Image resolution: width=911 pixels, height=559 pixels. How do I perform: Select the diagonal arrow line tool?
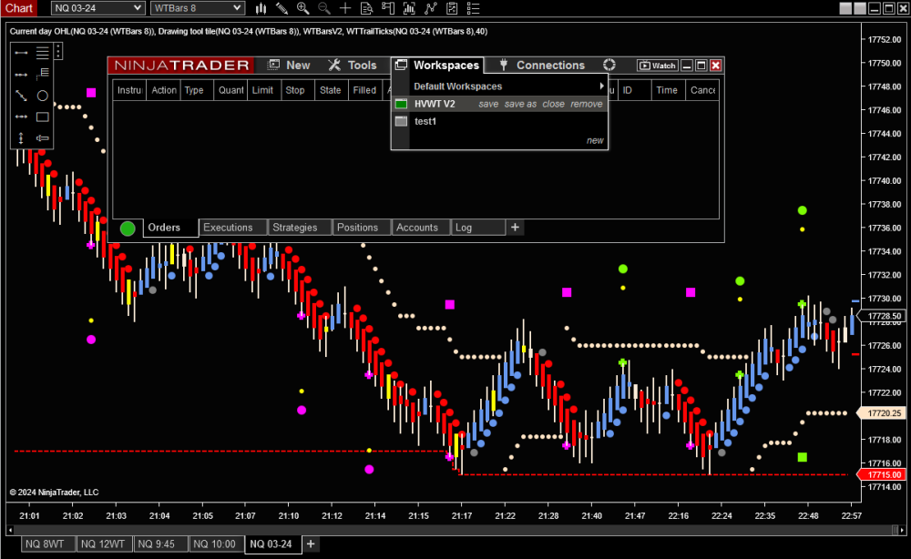(21, 96)
